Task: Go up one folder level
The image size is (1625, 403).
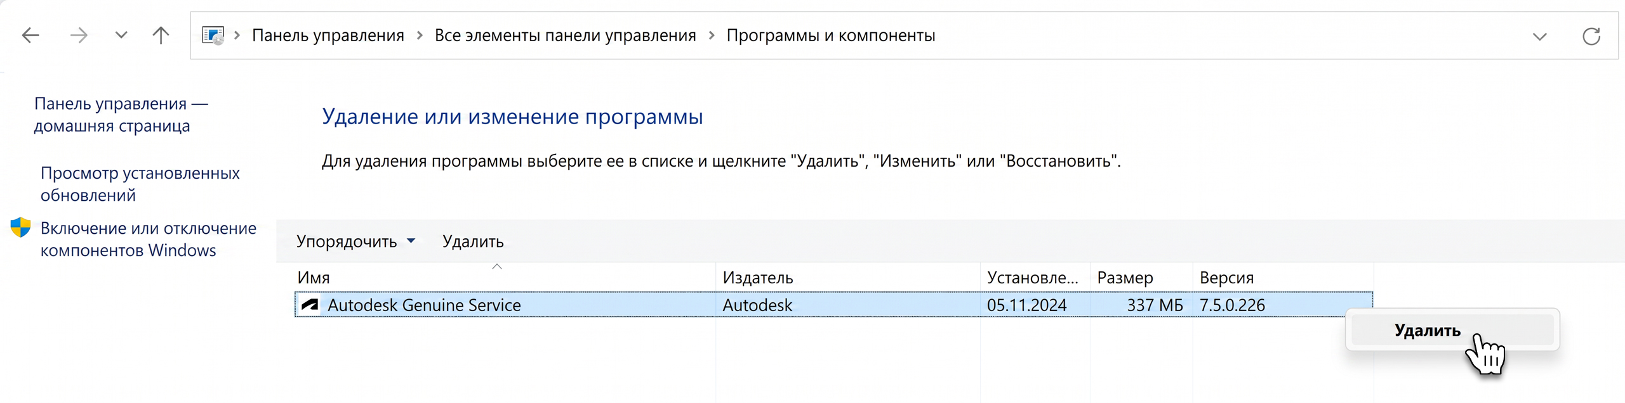Action: tap(161, 35)
